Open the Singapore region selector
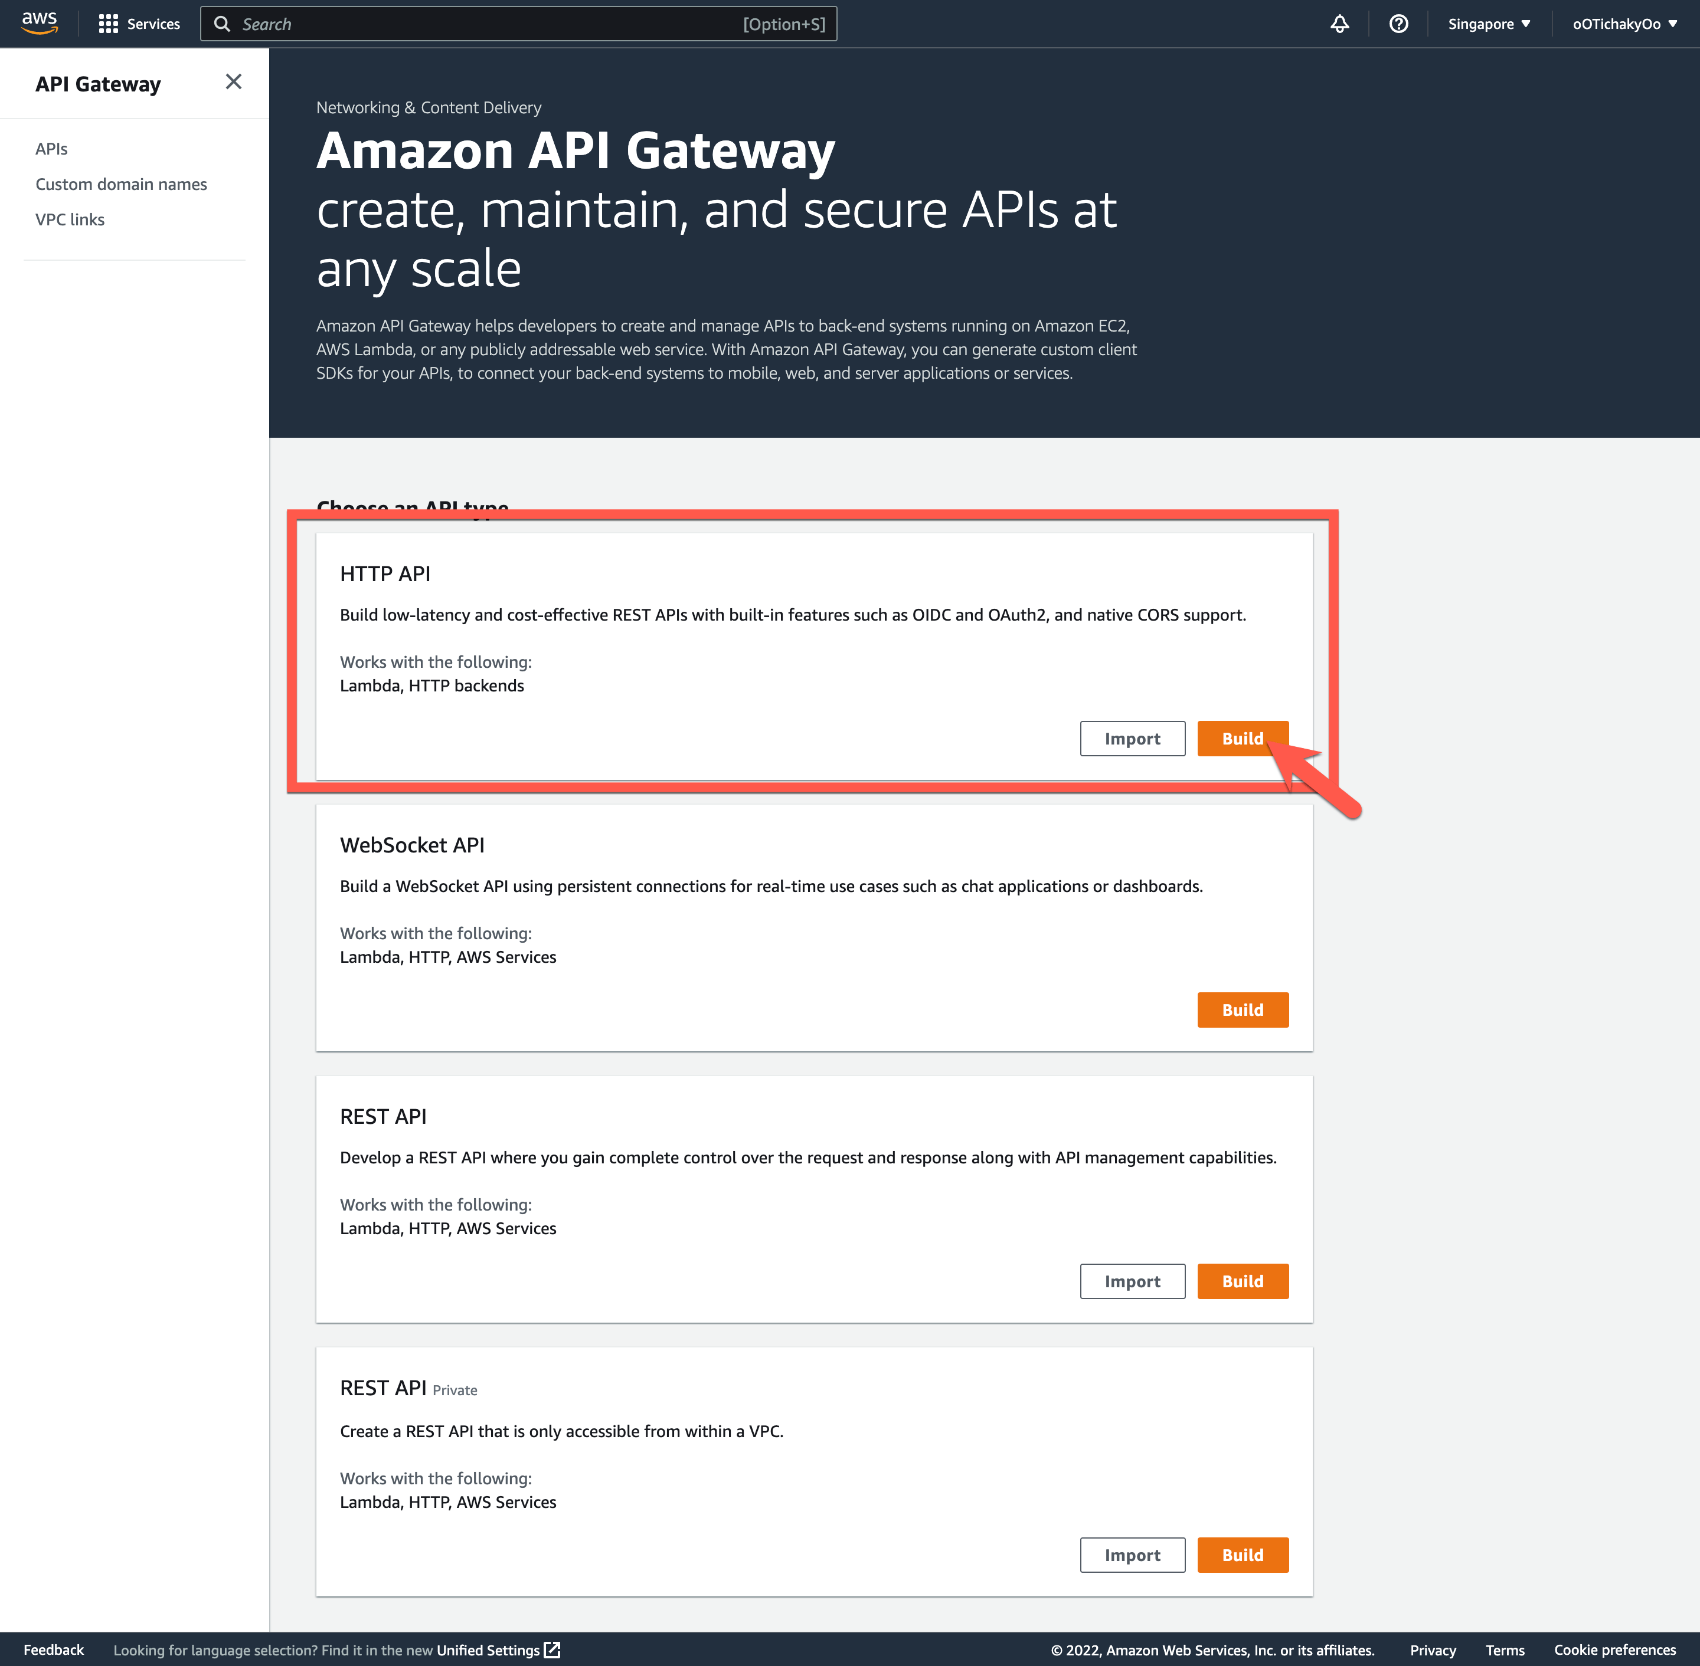Screen dimensions: 1700x1666 tap(1487, 24)
